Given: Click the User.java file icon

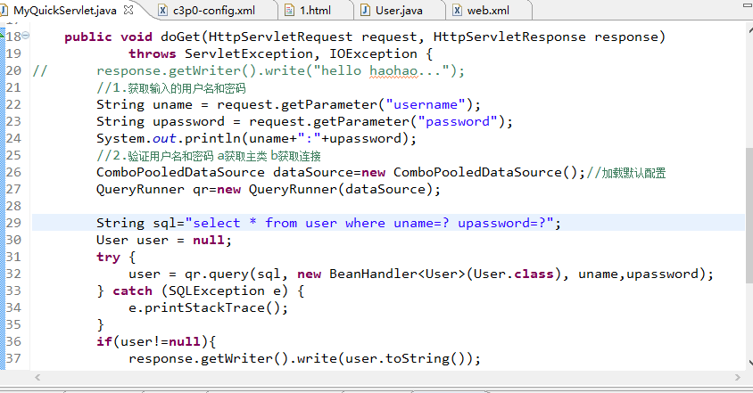Looking at the screenshot, I should click(368, 11).
